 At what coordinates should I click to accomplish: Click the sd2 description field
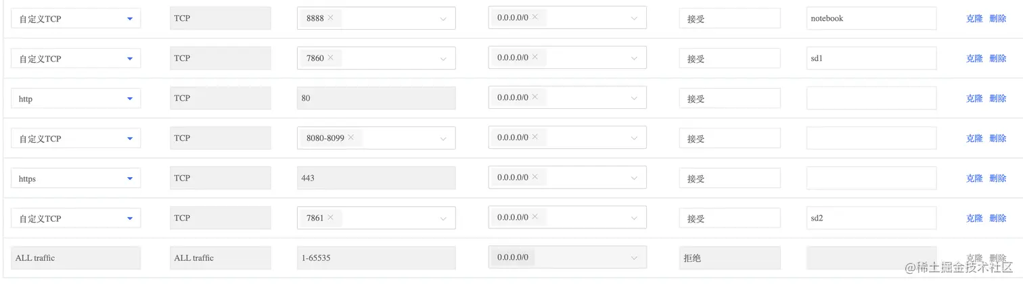[x=871, y=218]
